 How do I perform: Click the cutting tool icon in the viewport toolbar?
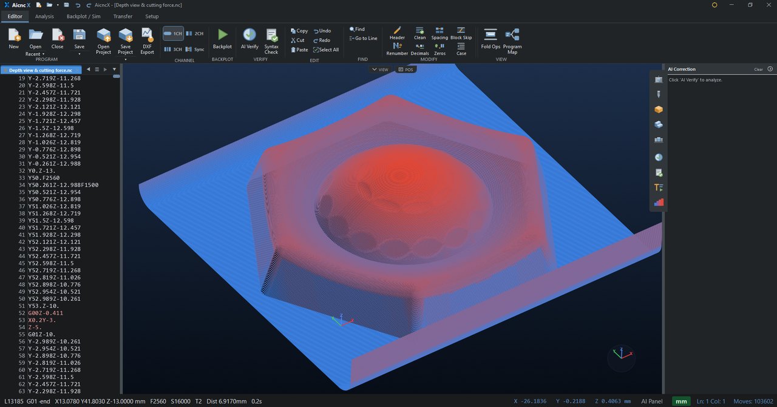pyautogui.click(x=659, y=95)
